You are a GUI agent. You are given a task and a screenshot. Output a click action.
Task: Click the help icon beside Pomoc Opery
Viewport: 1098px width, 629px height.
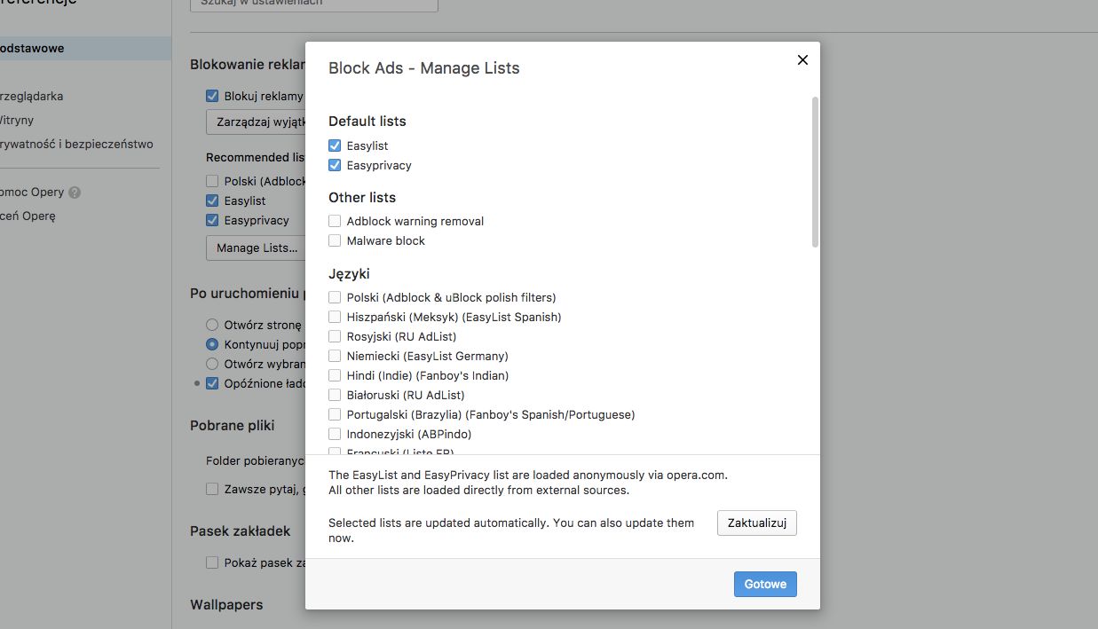click(75, 193)
